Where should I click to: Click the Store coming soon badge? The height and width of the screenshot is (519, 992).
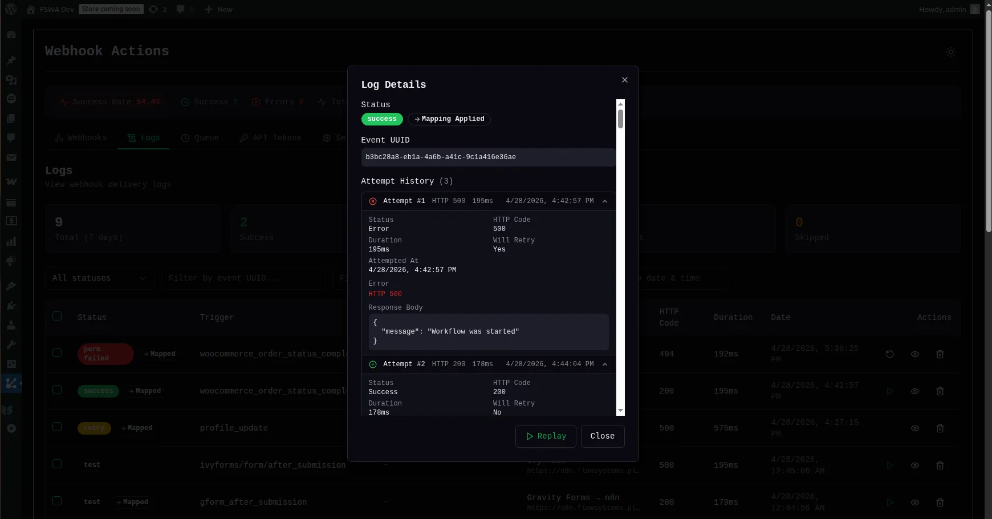coord(111,9)
